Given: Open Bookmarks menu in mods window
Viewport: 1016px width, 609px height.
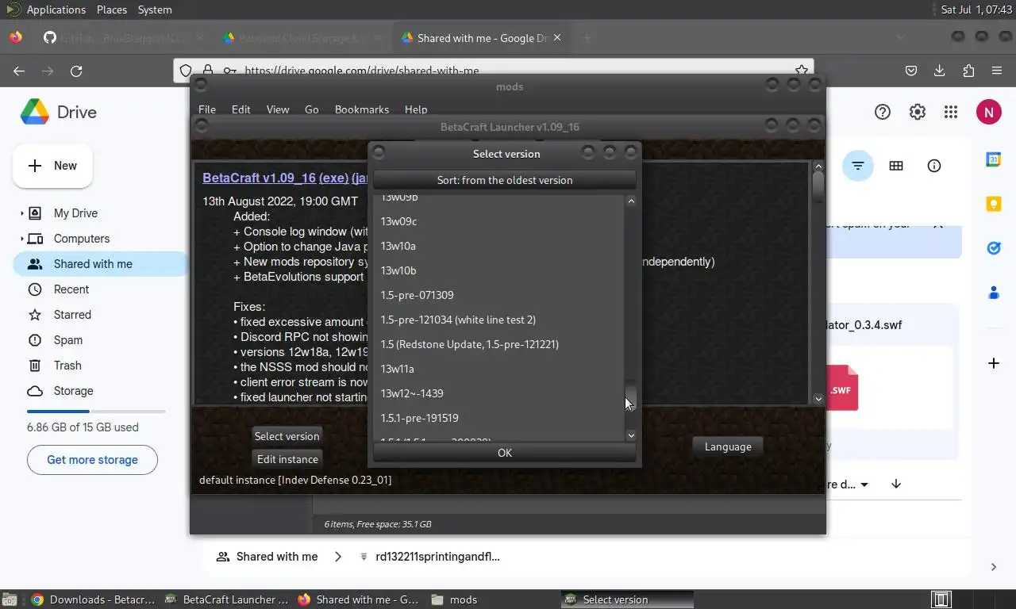Looking at the screenshot, I should click(361, 109).
